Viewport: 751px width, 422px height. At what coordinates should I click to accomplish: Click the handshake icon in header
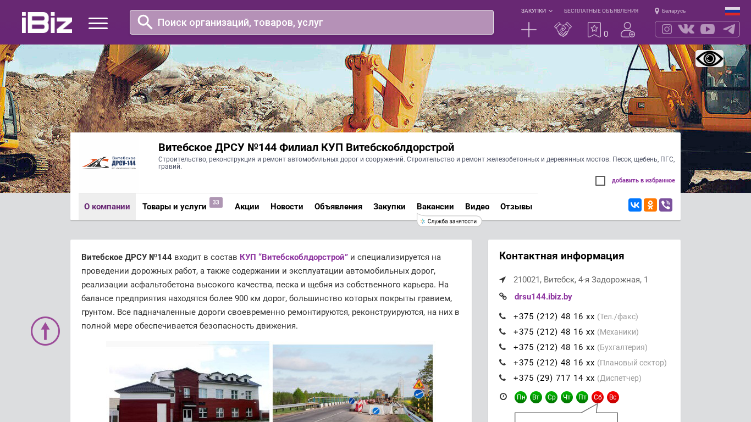pos(563,30)
